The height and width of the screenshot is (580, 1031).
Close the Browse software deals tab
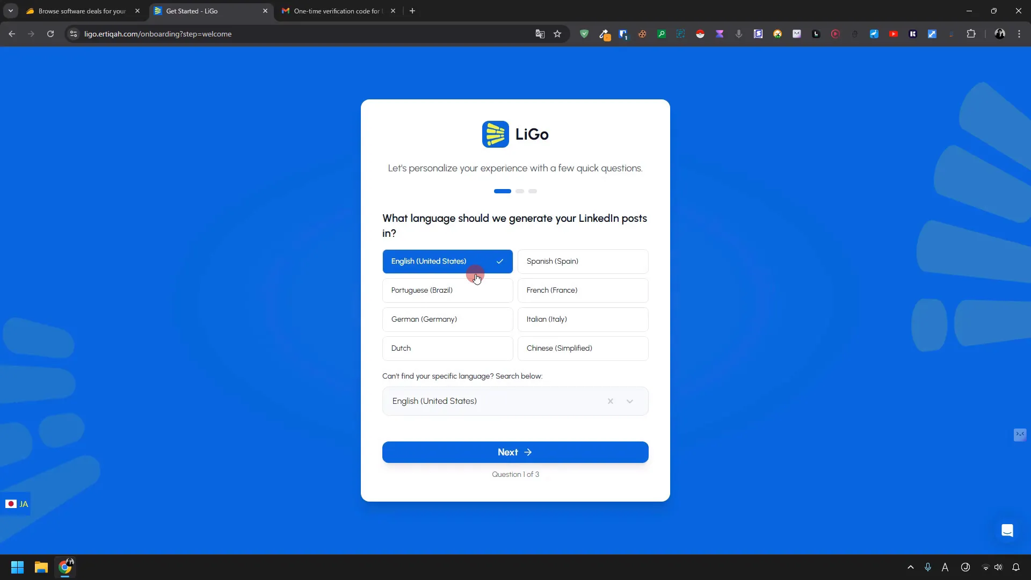point(137,11)
